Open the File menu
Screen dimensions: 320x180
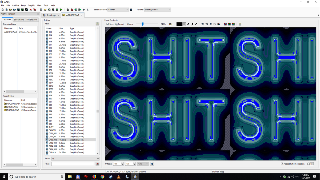coord(3,5)
